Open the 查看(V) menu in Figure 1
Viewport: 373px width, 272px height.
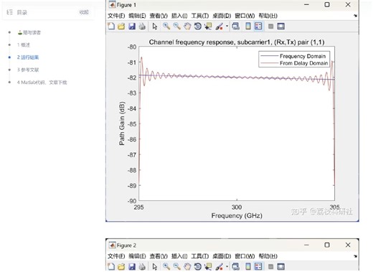coord(159,16)
